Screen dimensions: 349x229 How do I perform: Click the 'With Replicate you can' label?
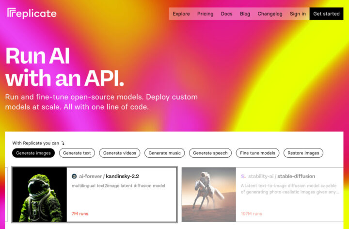tap(35, 143)
